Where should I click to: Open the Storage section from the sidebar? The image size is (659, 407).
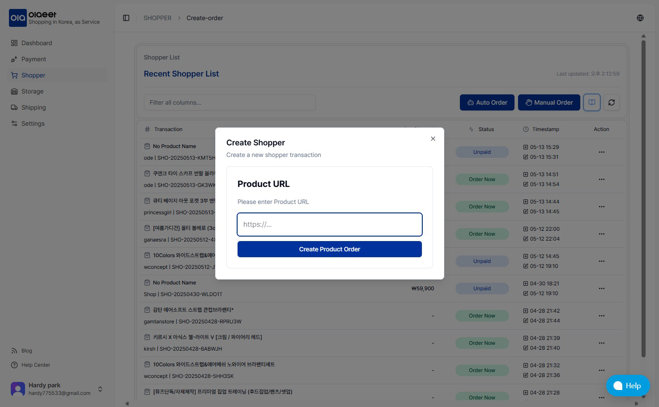(x=32, y=91)
